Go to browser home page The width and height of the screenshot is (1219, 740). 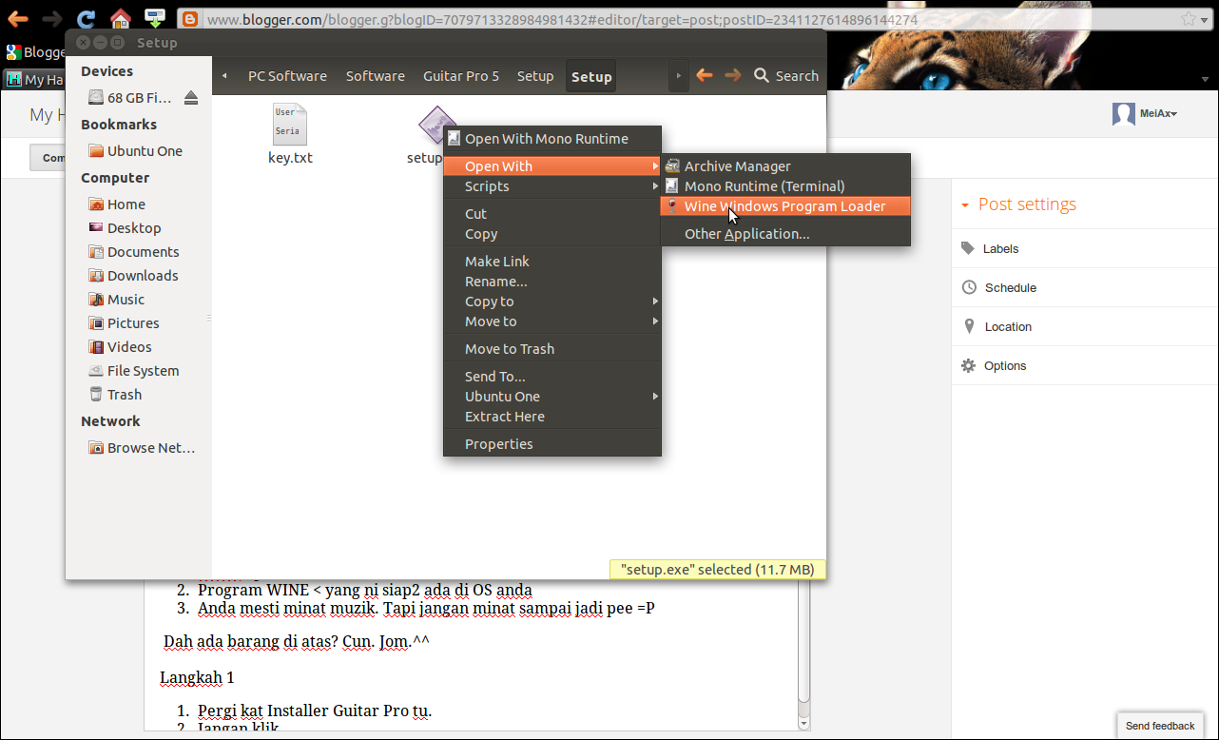[120, 18]
